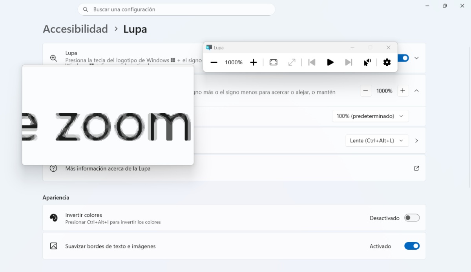Skip to next sentence in Lupa reader
471x272 pixels.
tap(349, 62)
